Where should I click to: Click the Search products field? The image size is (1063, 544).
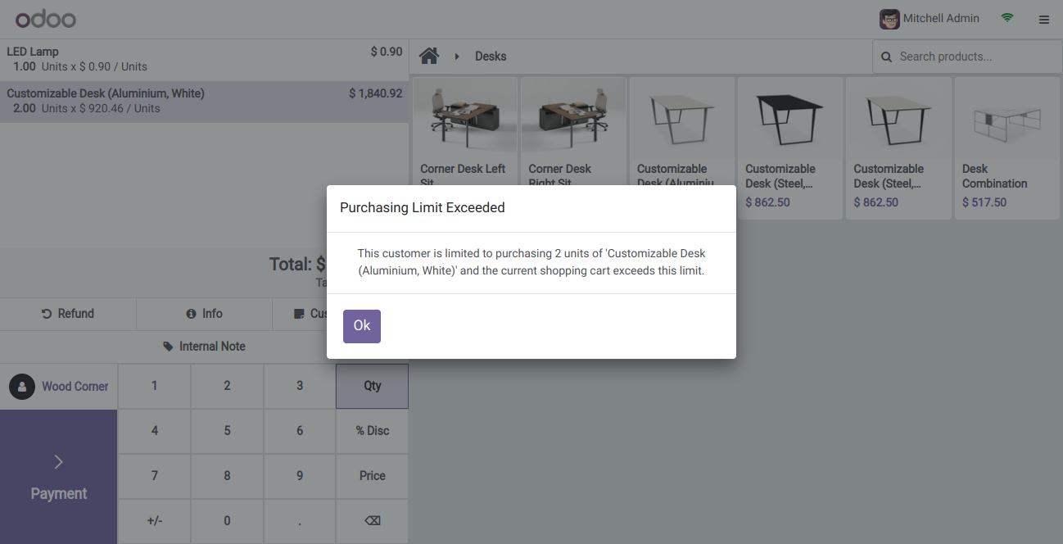tap(967, 57)
